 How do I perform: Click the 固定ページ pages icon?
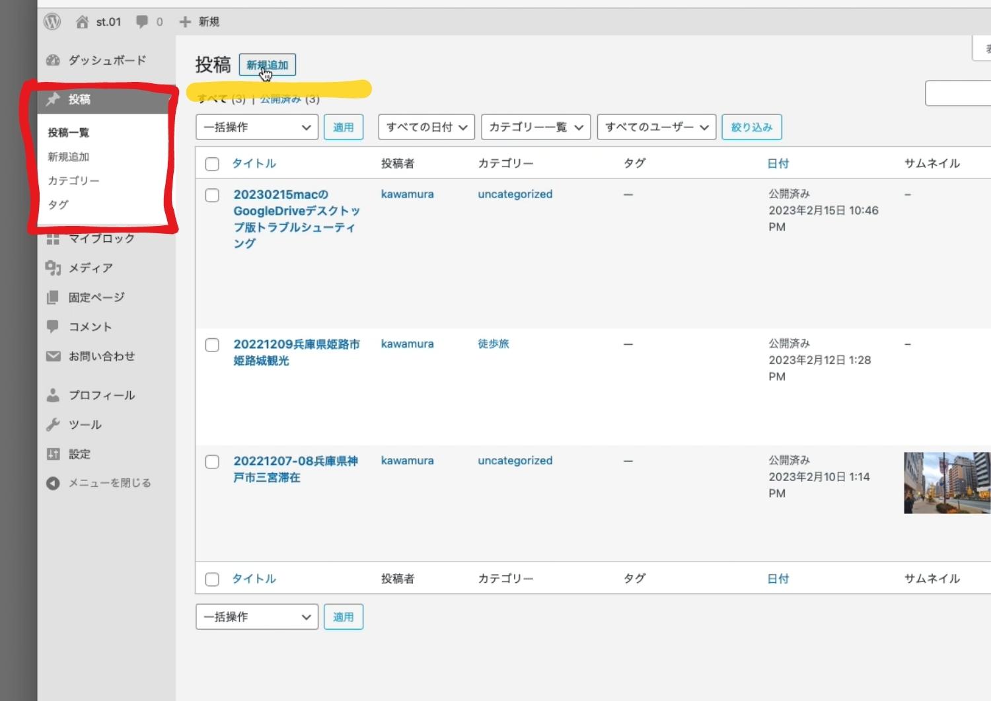(x=53, y=297)
